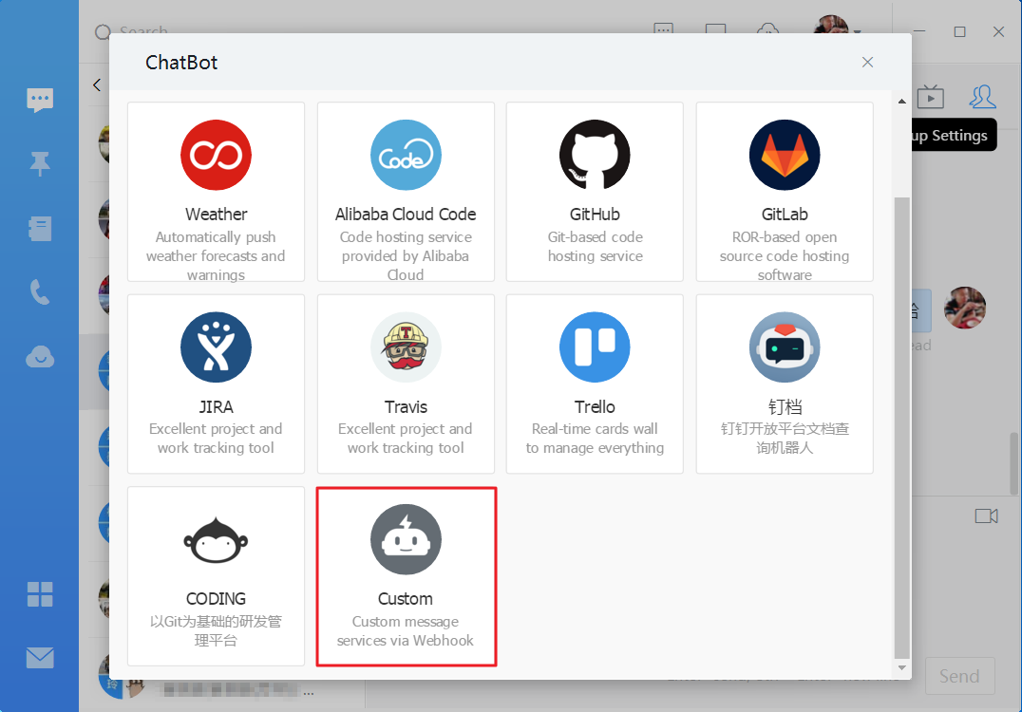
Task: Click the 'Weather' card title
Action: pos(217,215)
